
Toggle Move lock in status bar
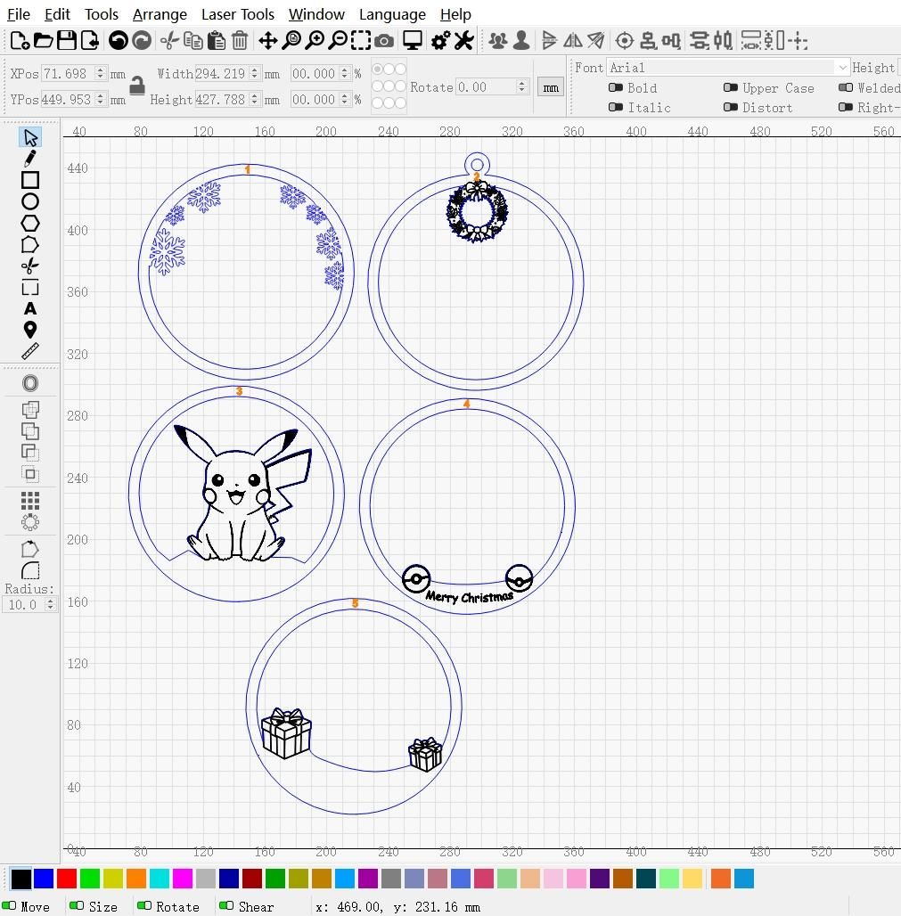click(9, 905)
